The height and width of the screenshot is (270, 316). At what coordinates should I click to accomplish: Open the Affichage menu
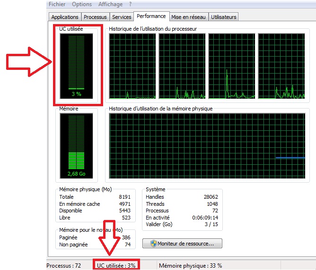point(110,4)
